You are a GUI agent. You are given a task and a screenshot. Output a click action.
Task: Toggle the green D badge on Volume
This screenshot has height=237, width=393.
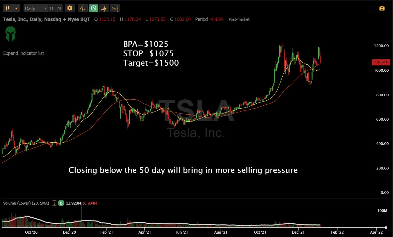61,203
